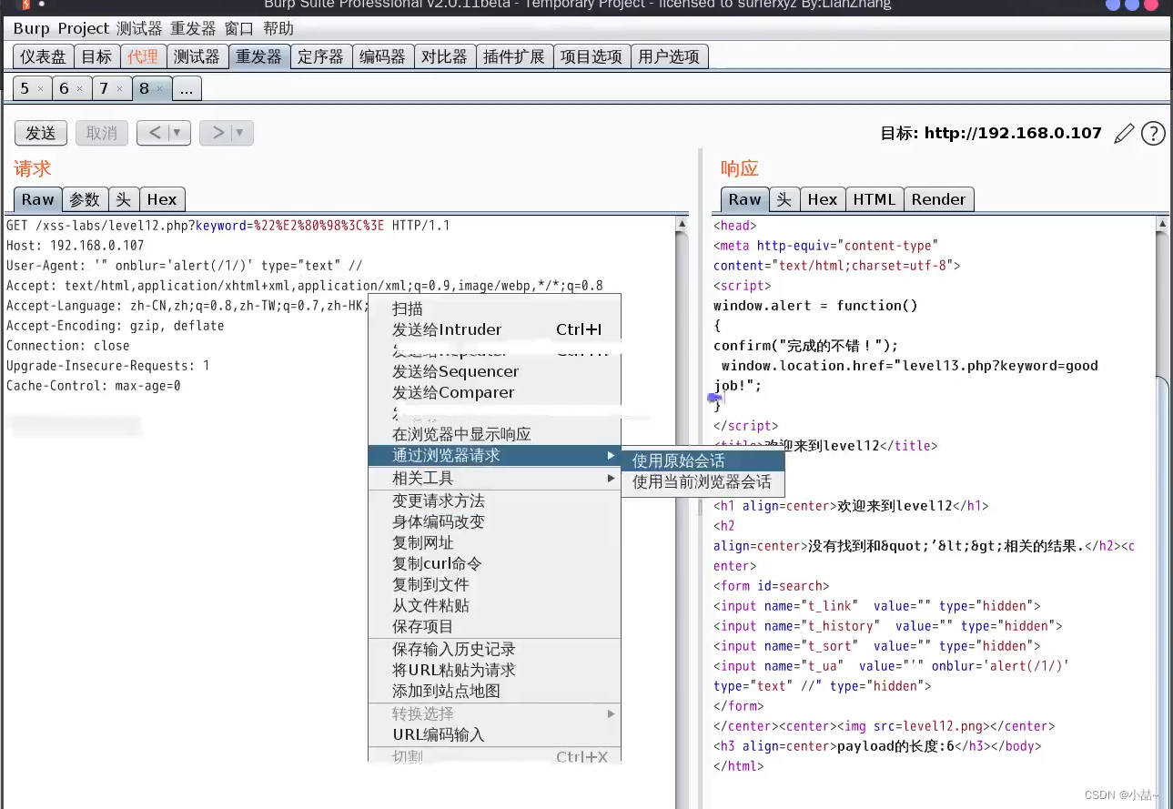
Task: Choose 添加到站点地图
Action: [x=494, y=691]
